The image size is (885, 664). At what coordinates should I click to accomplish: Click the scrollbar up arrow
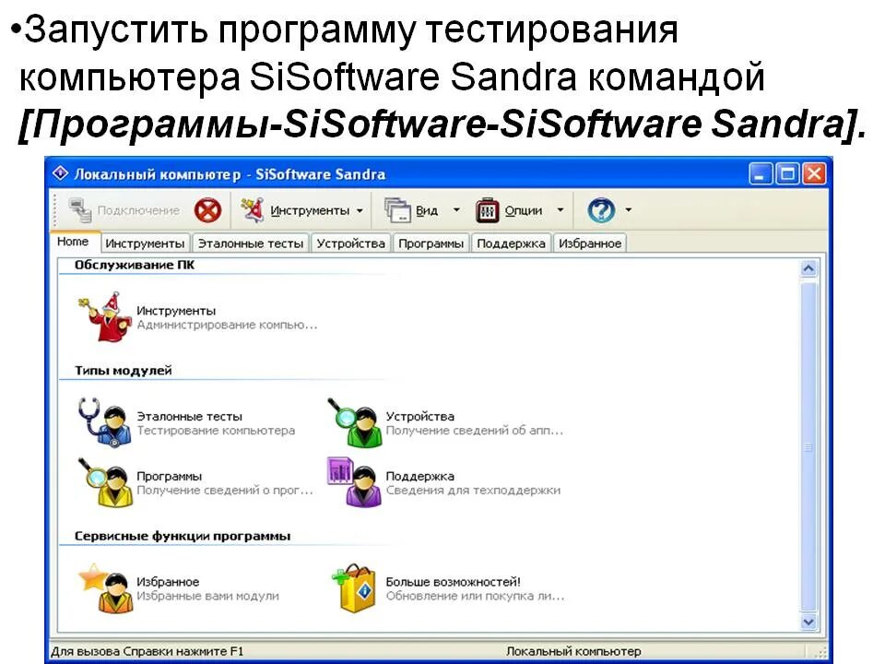808,268
